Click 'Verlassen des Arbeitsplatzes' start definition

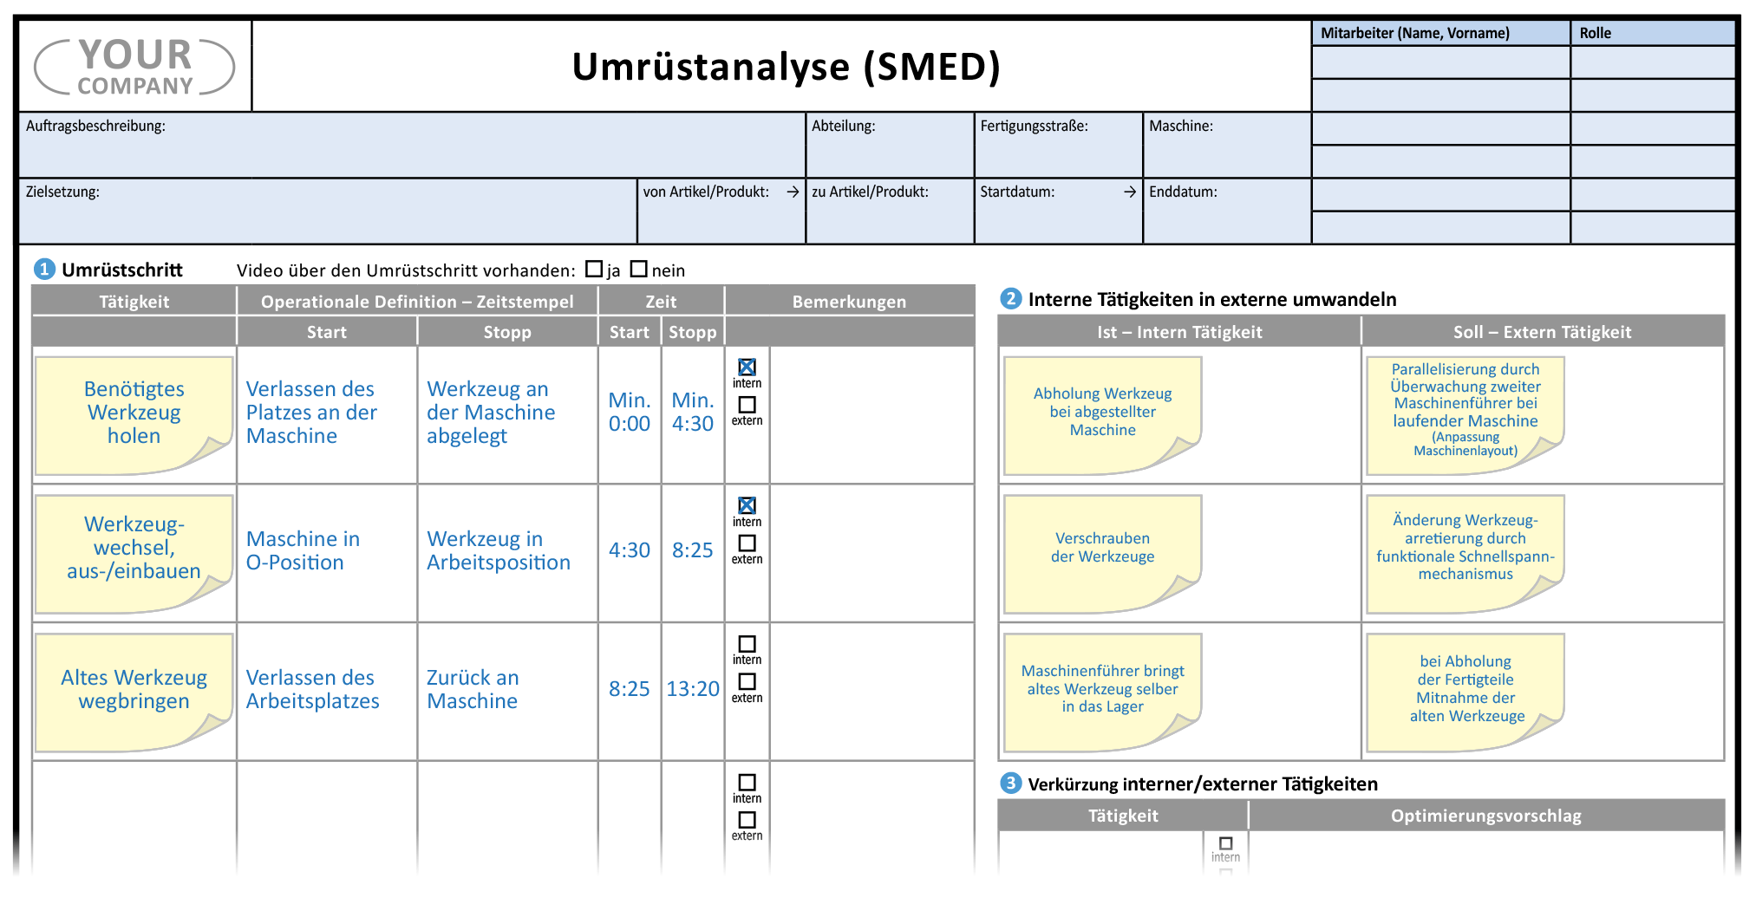pyautogui.click(x=312, y=689)
